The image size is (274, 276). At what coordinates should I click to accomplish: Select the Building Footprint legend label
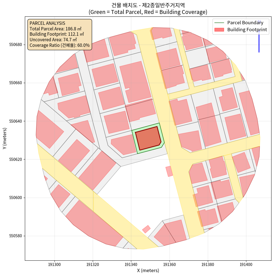point(247,30)
